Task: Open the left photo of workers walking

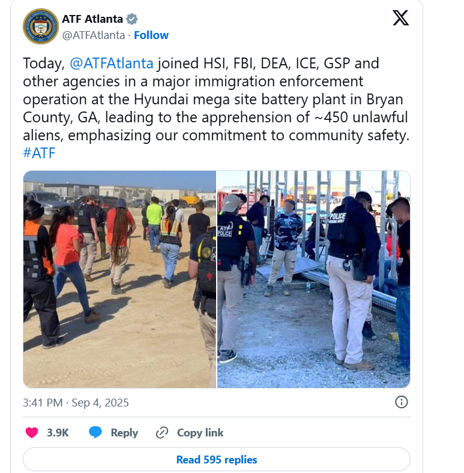Action: pyautogui.click(x=119, y=279)
